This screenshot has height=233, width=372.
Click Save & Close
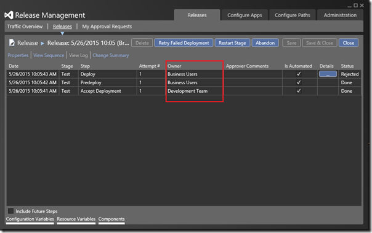tap(319, 43)
